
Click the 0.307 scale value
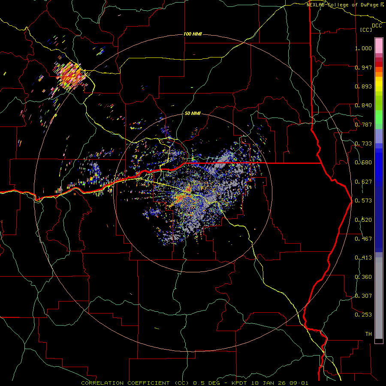[363, 296]
